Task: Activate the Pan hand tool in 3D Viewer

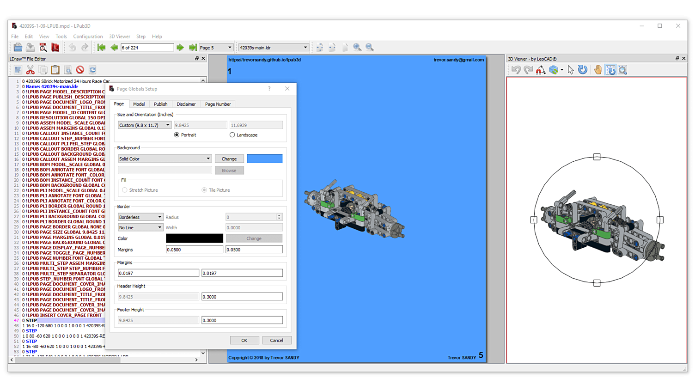Action: click(597, 70)
